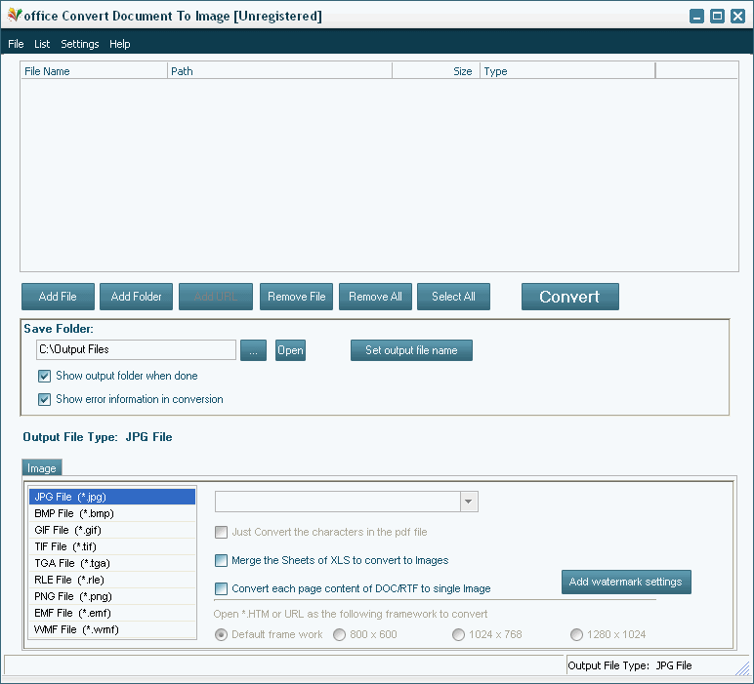Enable Merge the Sheets of XLS option
This screenshot has width=754, height=684.
tap(222, 561)
